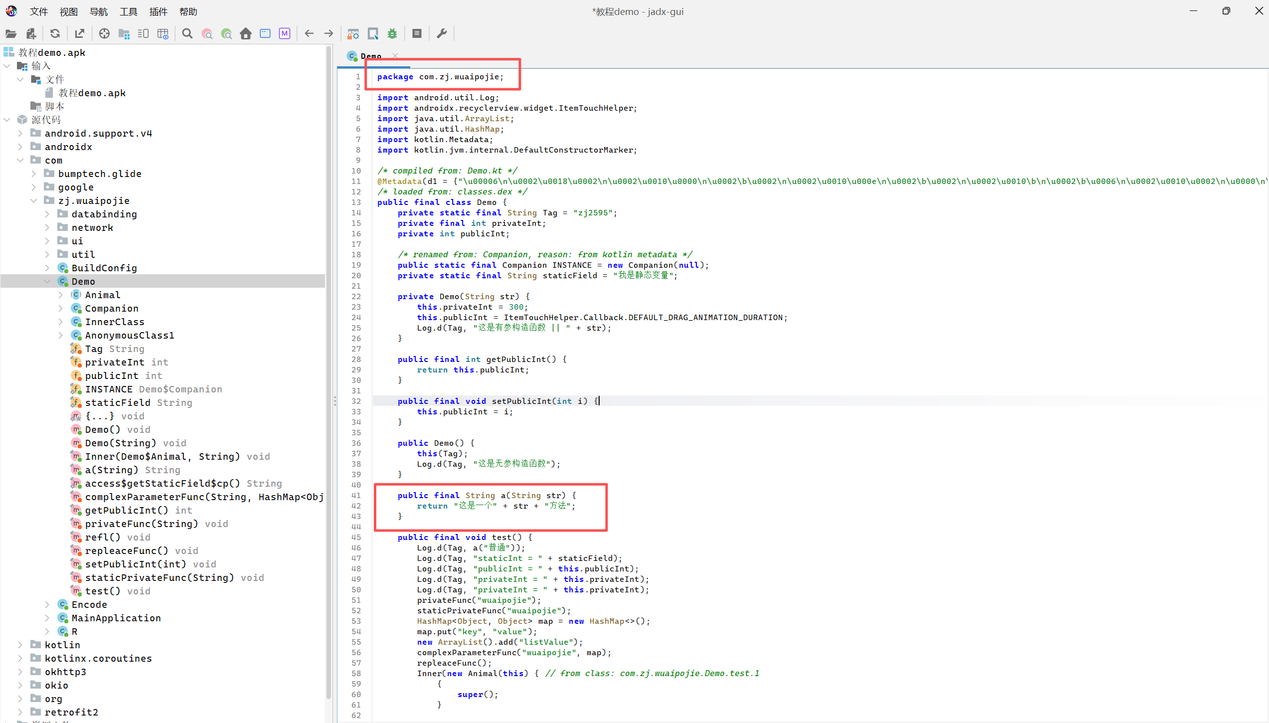The height and width of the screenshot is (723, 1269).
Task: Toggle sync with editor crosshair button
Action: [x=104, y=34]
